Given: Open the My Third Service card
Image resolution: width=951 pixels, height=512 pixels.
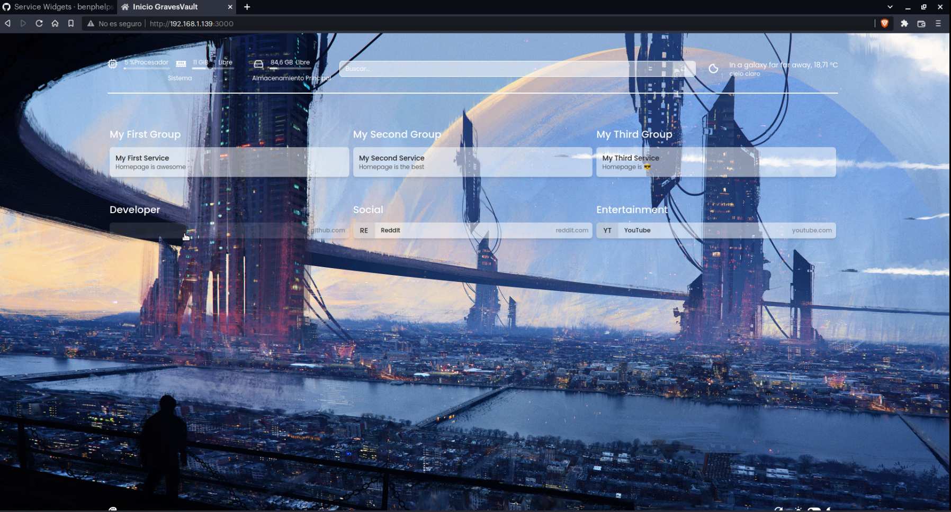Looking at the screenshot, I should 716,162.
